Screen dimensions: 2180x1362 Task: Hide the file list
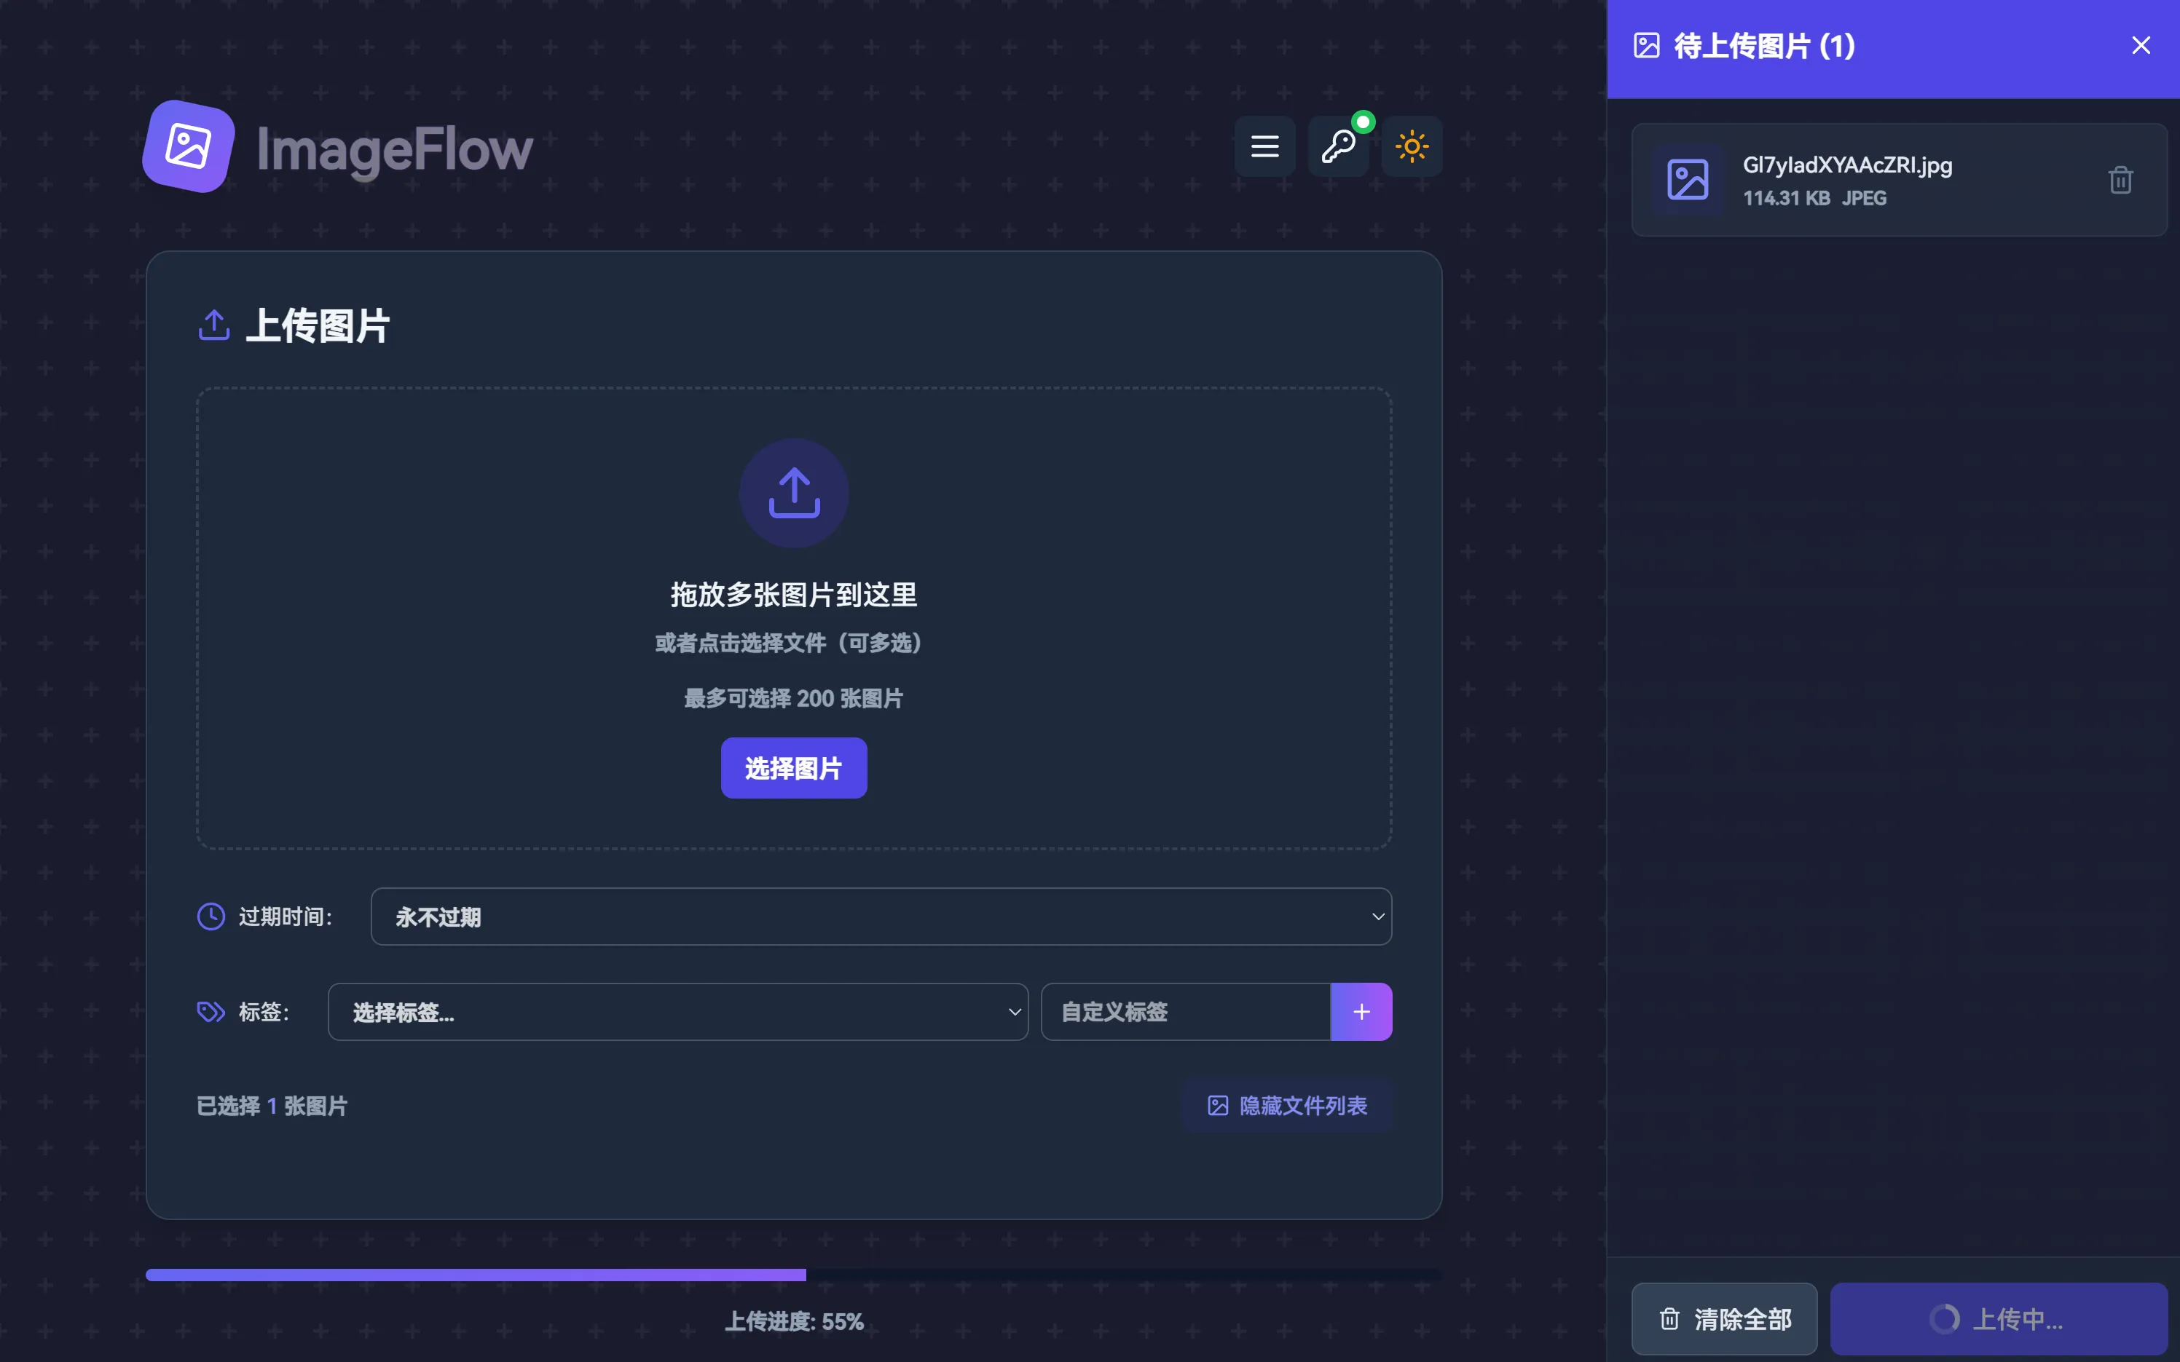(x=1287, y=1105)
